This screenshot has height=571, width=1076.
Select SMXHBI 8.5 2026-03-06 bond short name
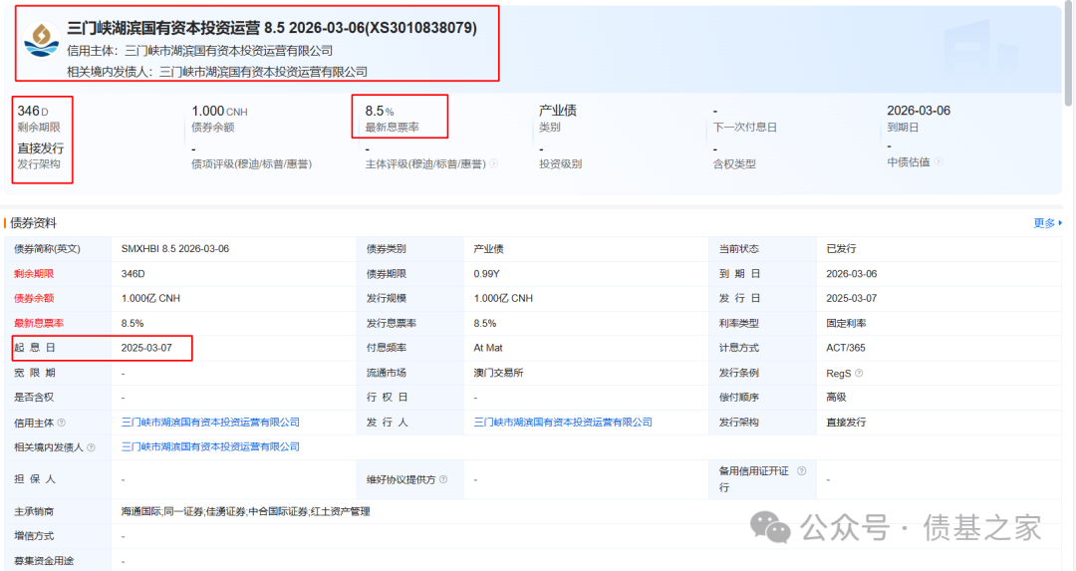[175, 249]
